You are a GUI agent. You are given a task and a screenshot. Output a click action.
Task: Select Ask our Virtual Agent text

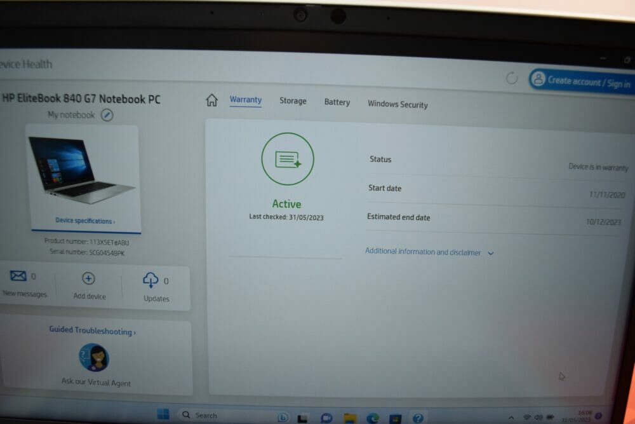96,382
